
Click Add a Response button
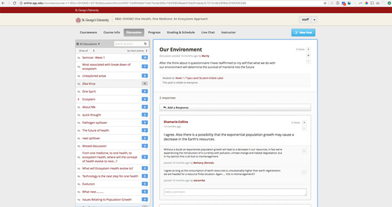235,108
